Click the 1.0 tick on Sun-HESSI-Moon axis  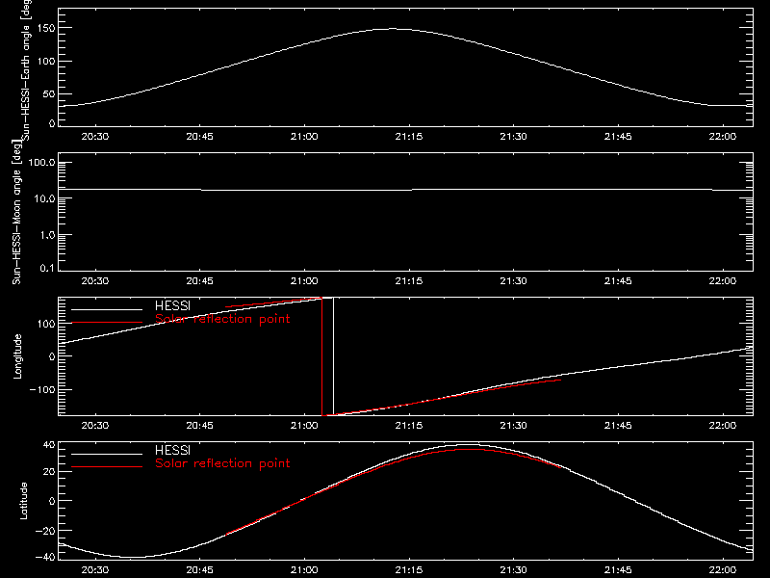(46, 235)
